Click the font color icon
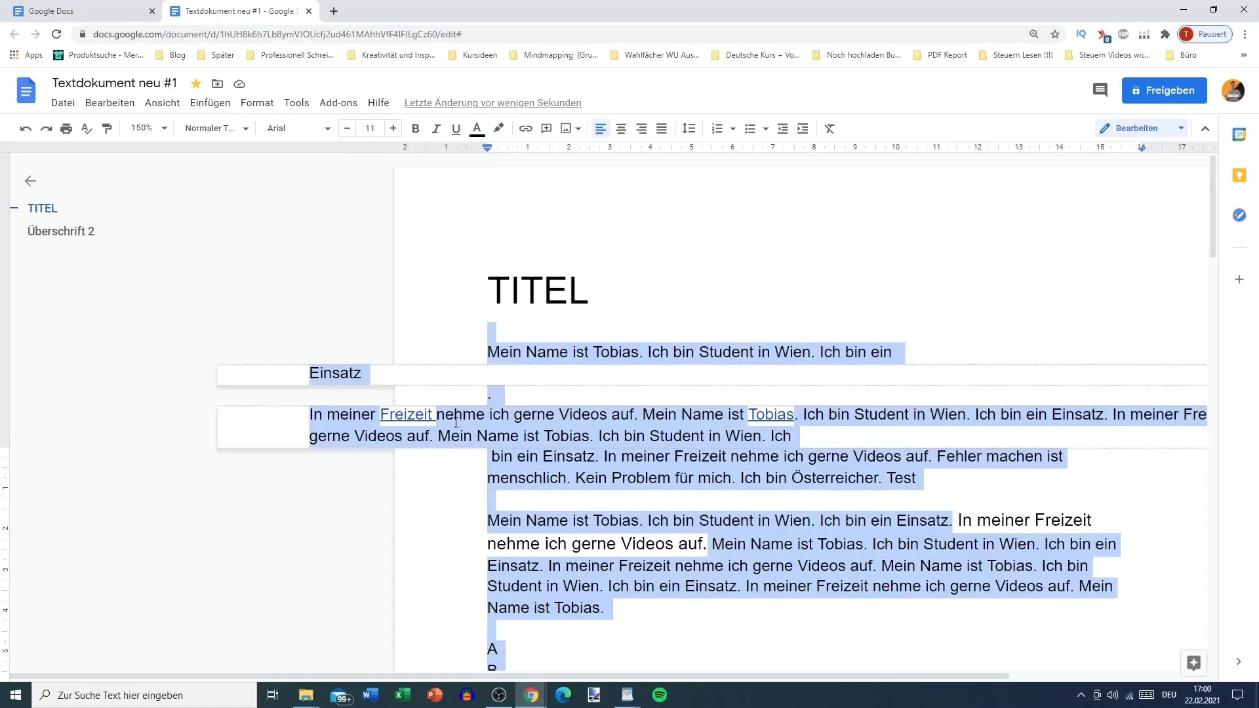Viewport: 1259px width, 708px height. click(x=477, y=128)
